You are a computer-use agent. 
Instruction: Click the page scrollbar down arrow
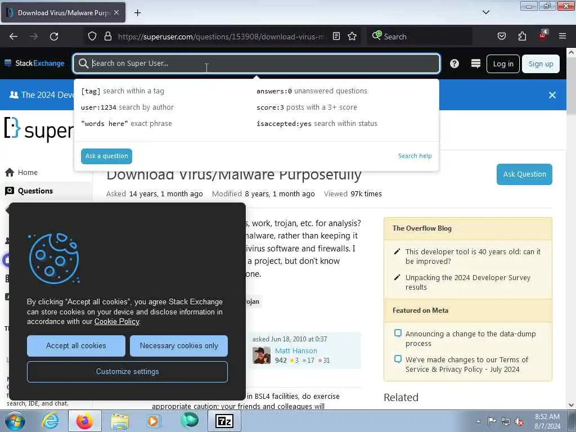pos(571,405)
